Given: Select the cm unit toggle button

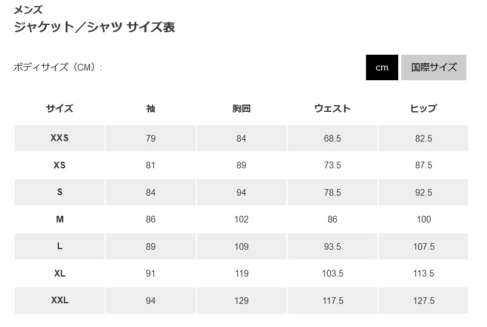Looking at the screenshot, I should coord(382,67).
